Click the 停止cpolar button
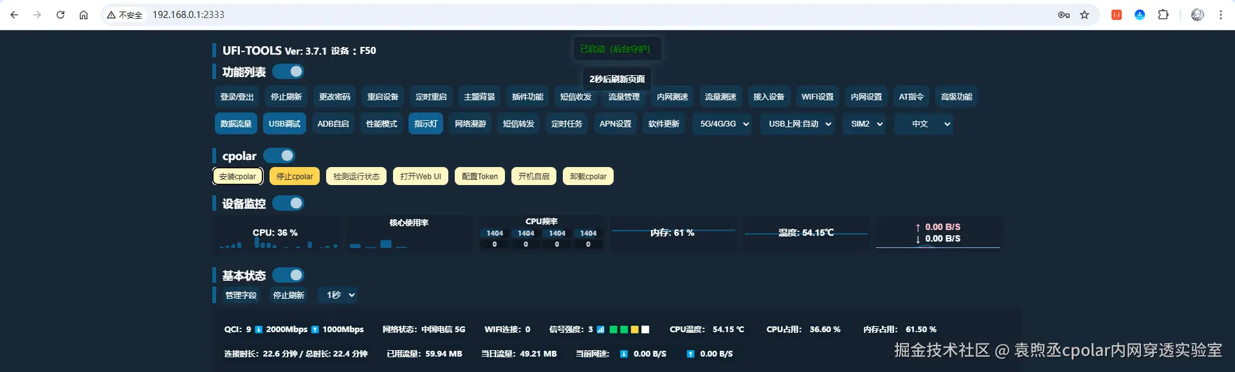Image resolution: width=1235 pixels, height=372 pixels. [x=295, y=176]
